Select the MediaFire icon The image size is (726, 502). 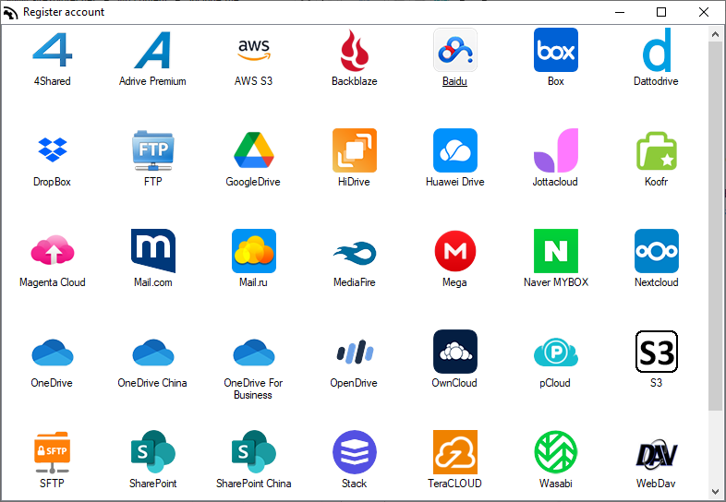coord(355,253)
